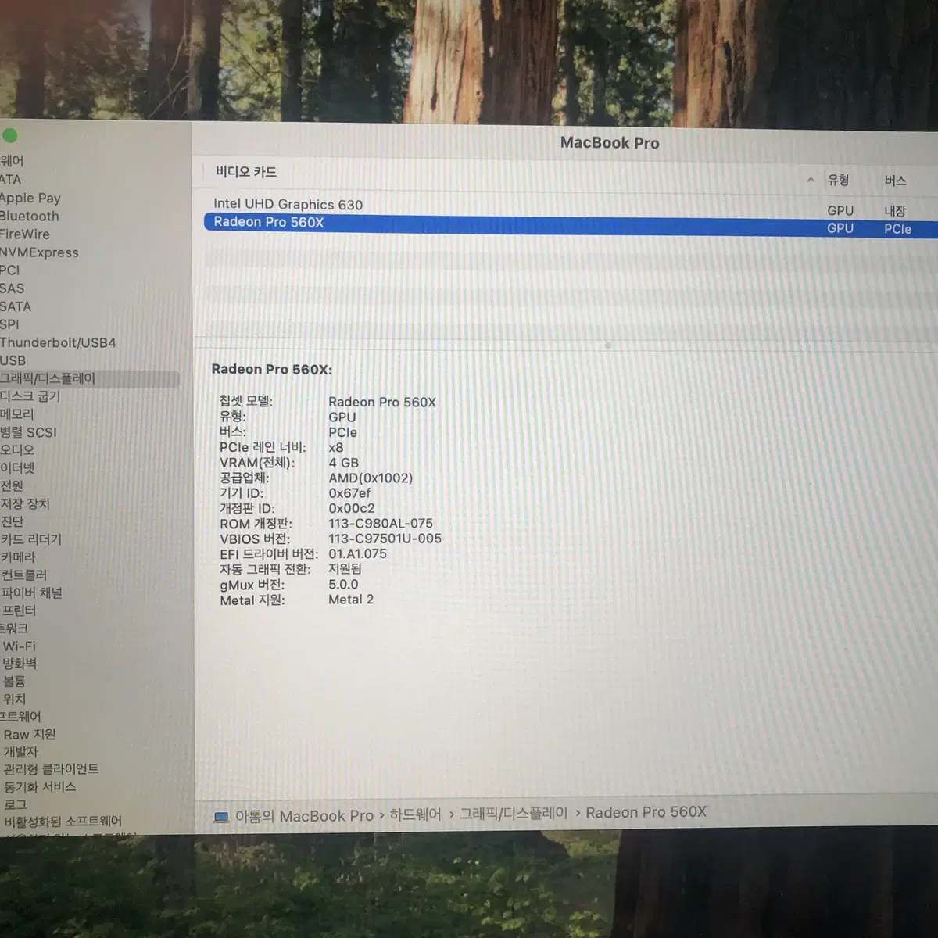Select Radeon Pro 560X highlighted row
This screenshot has width=938, height=938.
click(x=571, y=224)
